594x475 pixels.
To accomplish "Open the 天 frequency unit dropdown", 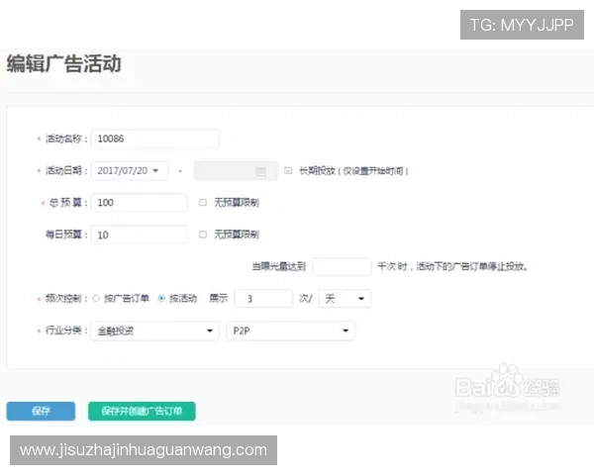I will (x=345, y=299).
